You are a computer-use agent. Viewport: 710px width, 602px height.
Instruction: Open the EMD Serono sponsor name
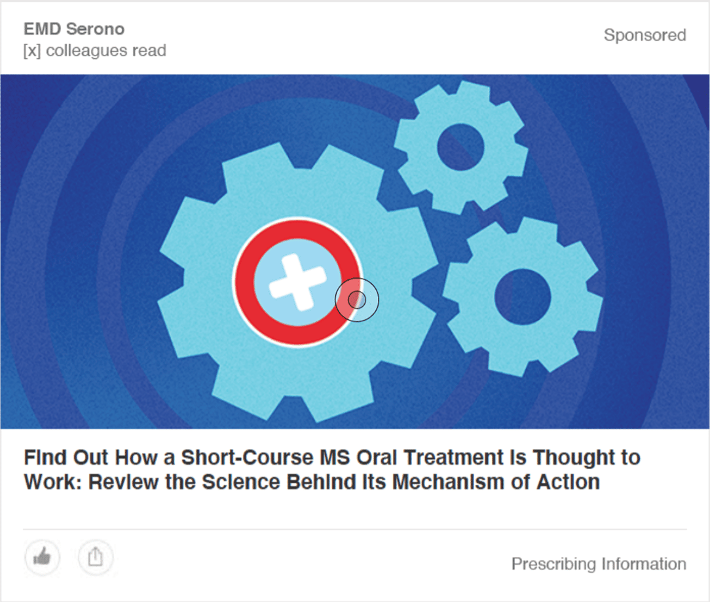tap(74, 29)
